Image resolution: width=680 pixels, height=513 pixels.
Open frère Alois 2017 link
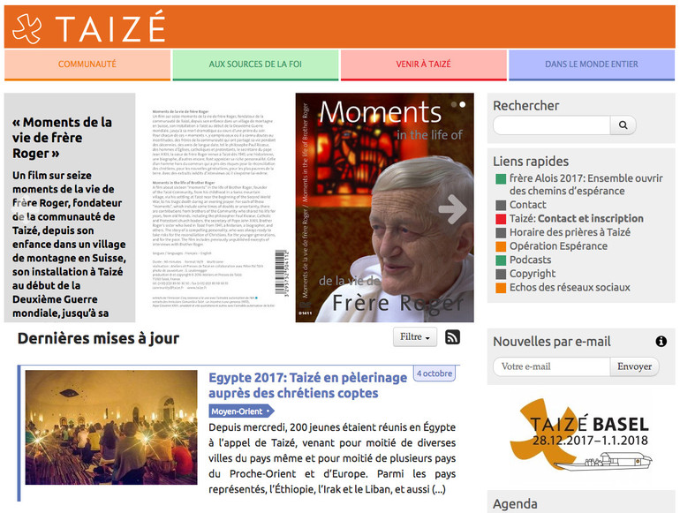pyautogui.click(x=586, y=185)
